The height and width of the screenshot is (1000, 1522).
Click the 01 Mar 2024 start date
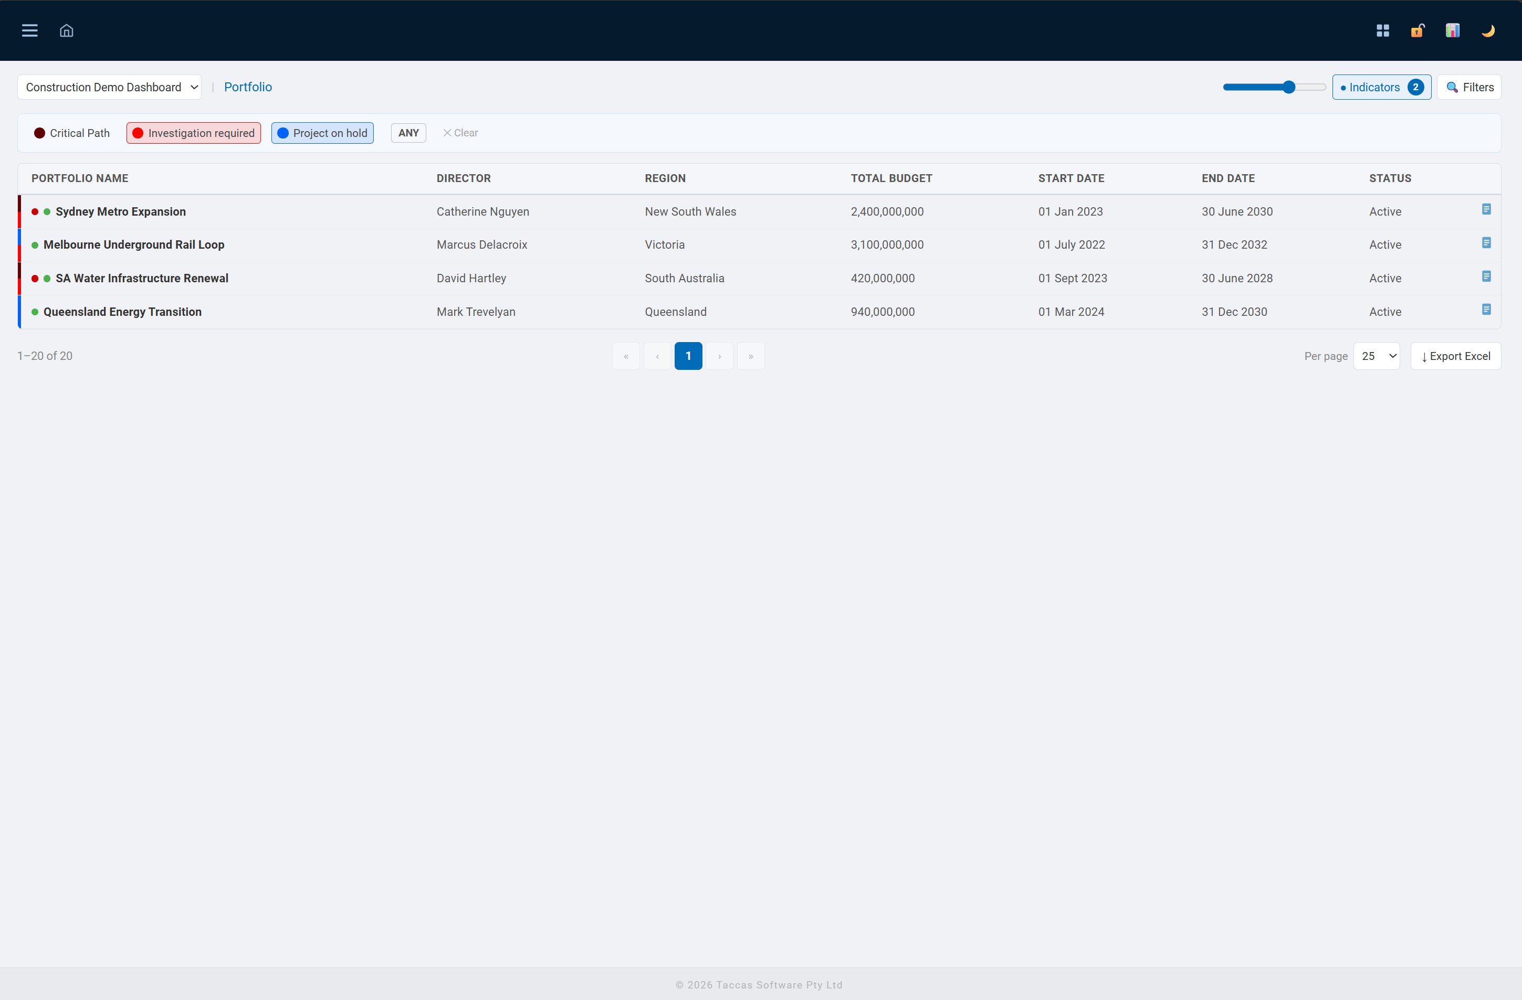pos(1071,312)
